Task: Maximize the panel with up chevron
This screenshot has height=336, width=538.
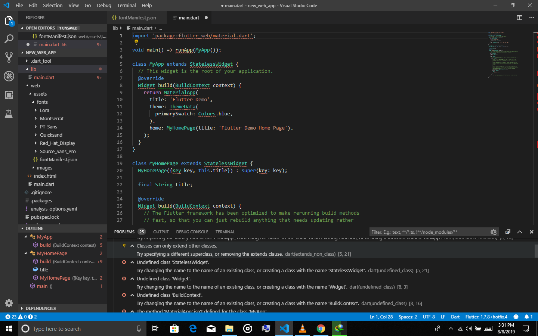Action: (520, 232)
